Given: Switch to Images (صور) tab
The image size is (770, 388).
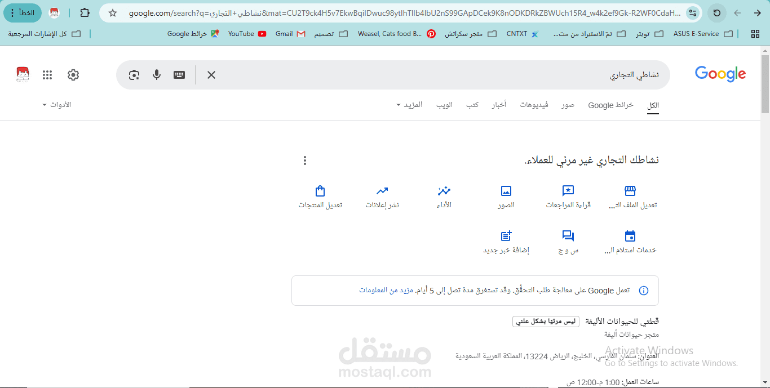Looking at the screenshot, I should click(568, 105).
